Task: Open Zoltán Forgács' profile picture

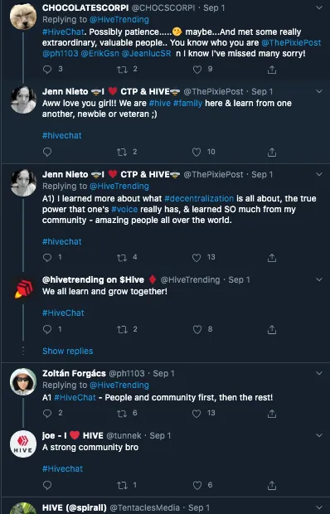Action: (23, 382)
